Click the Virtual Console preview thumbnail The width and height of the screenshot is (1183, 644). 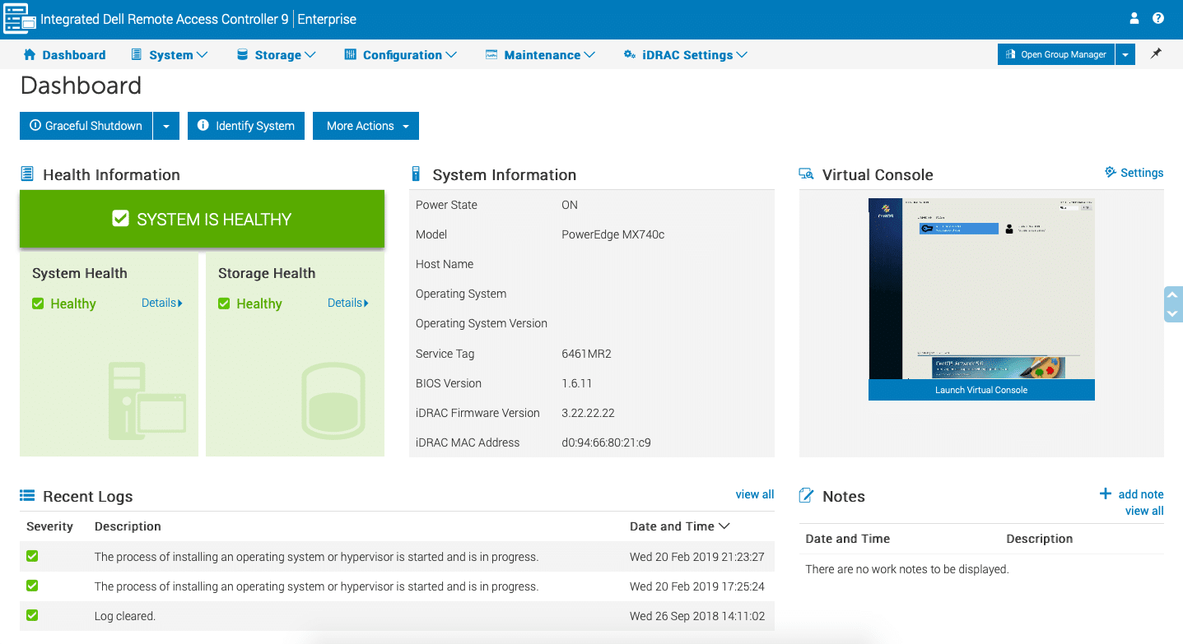pos(981,289)
